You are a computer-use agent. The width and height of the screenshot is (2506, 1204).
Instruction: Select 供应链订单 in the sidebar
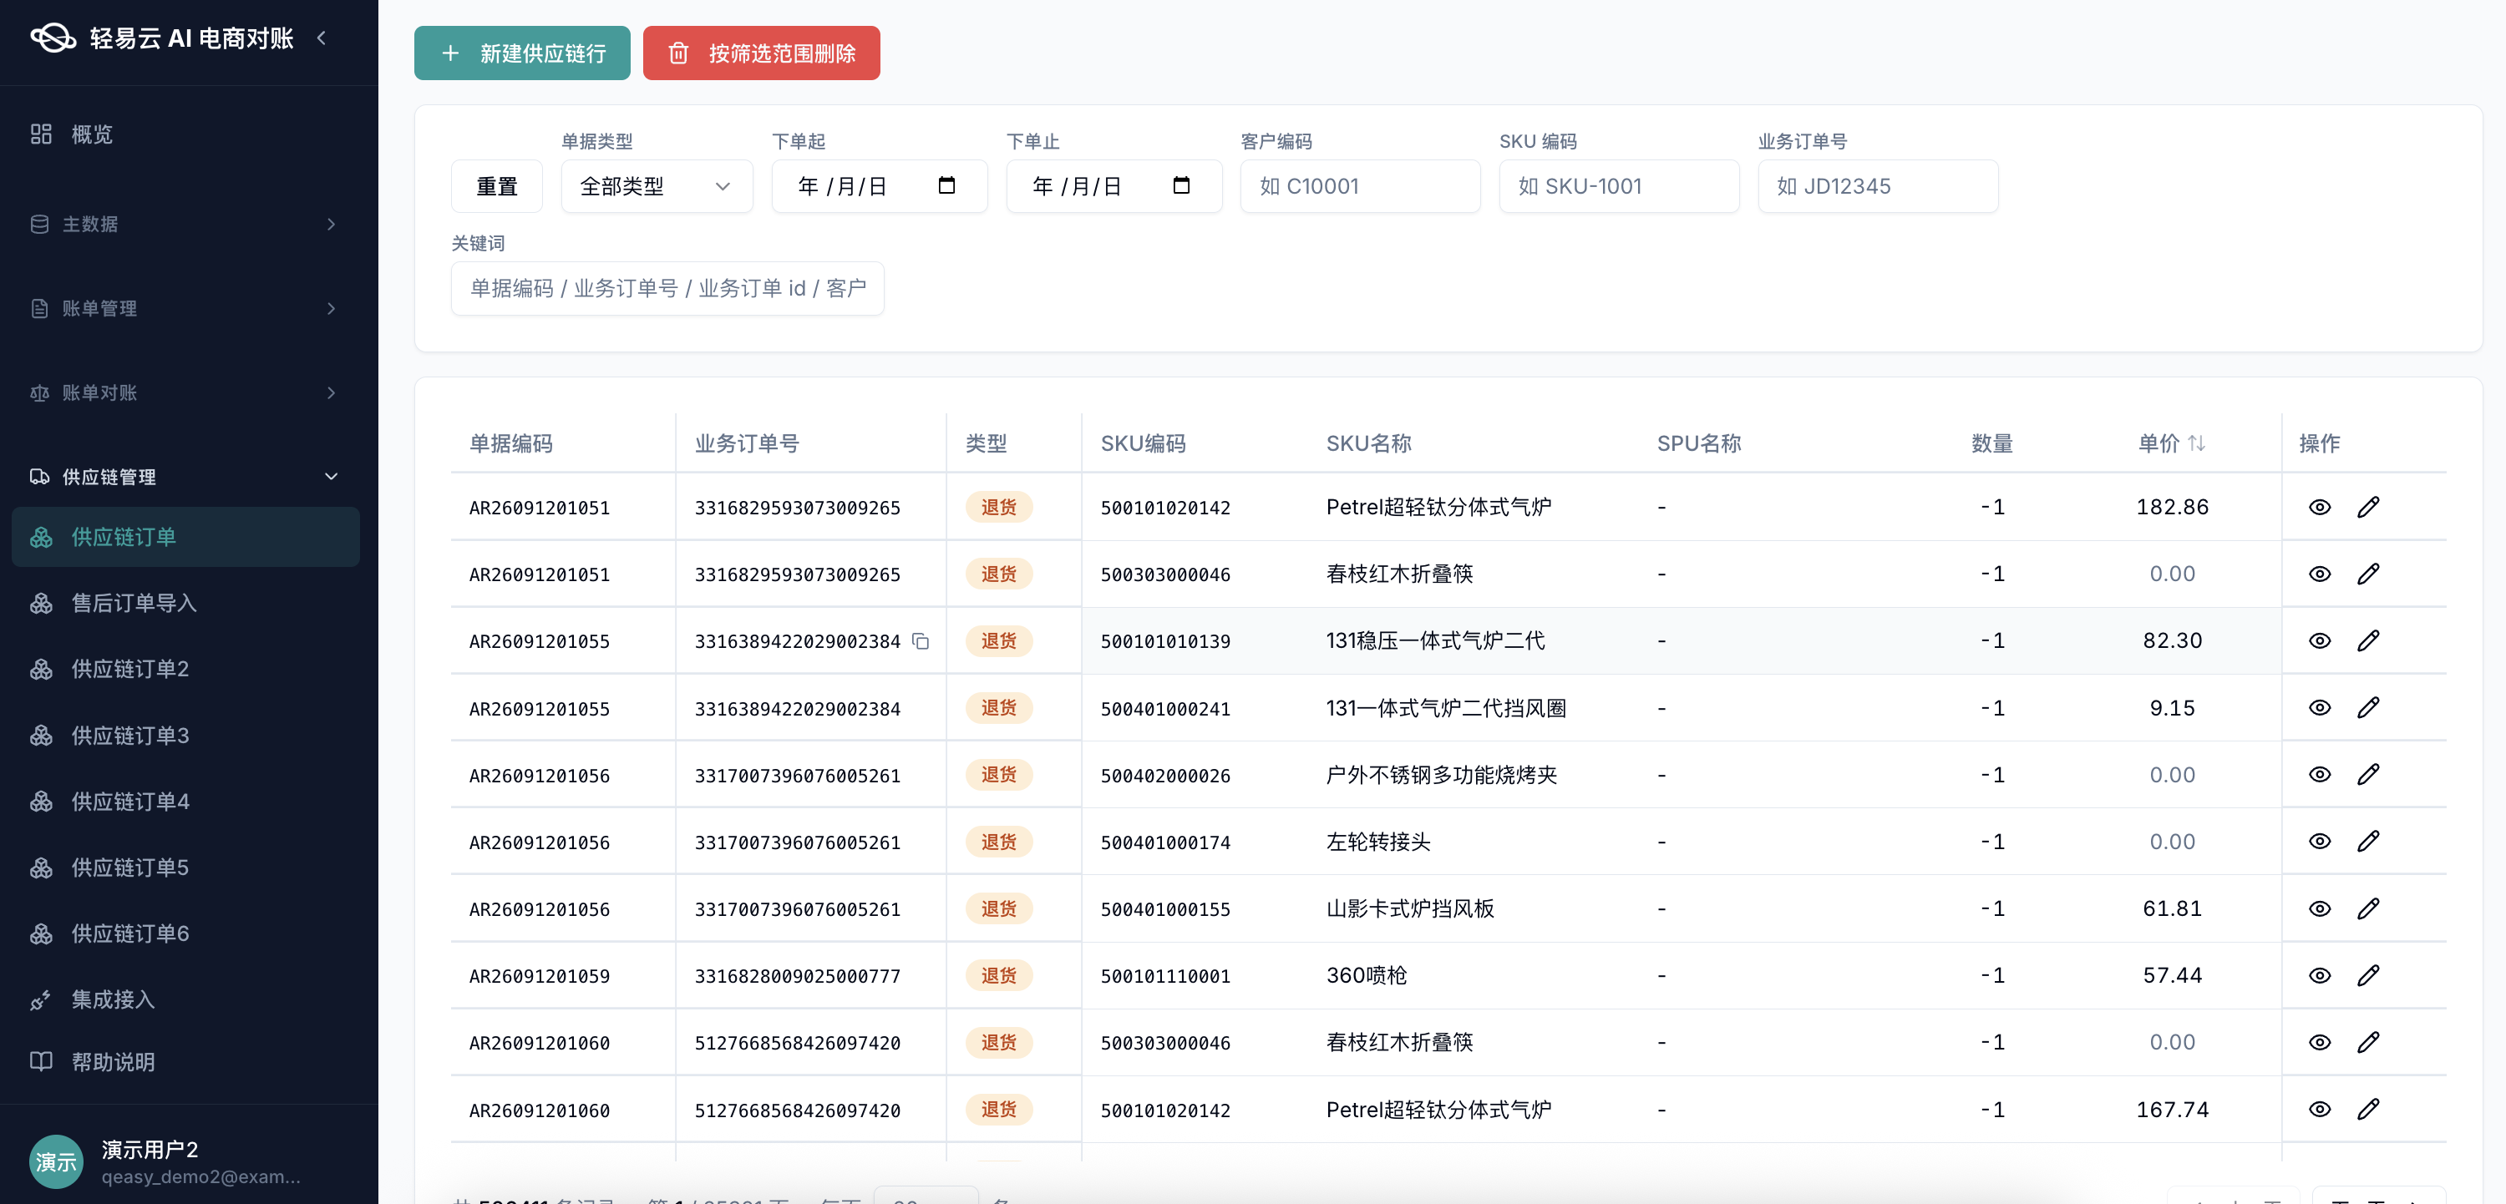[185, 537]
